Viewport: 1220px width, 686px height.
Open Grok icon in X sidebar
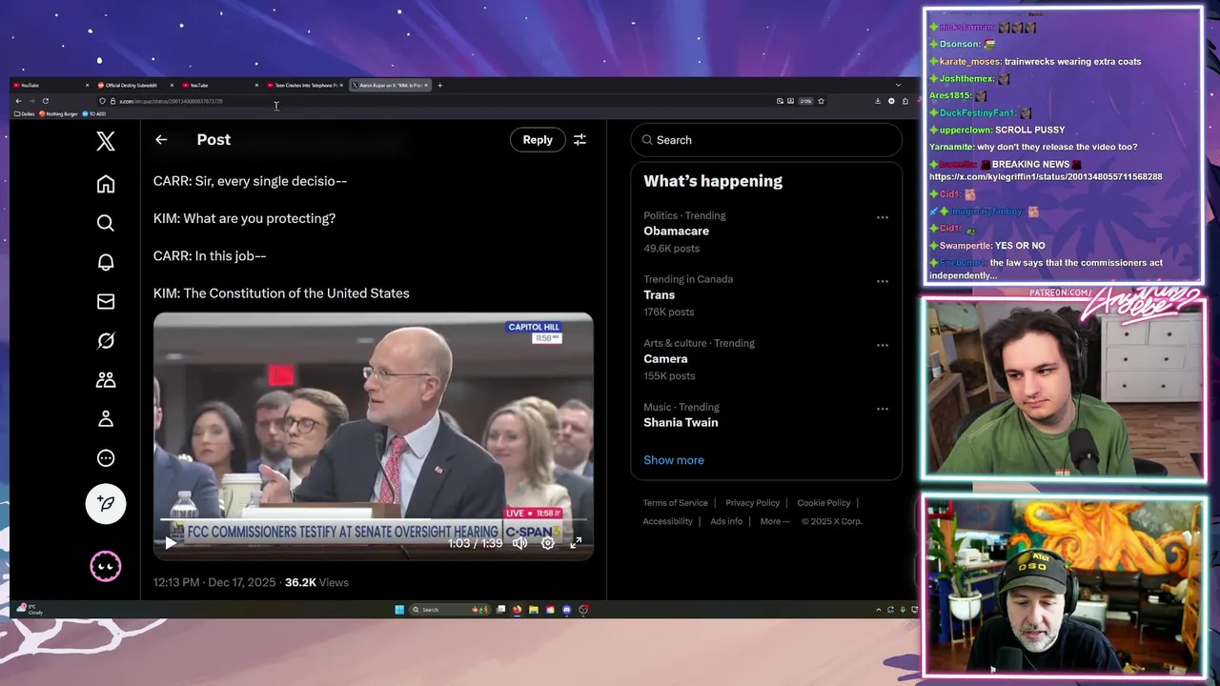[106, 340]
